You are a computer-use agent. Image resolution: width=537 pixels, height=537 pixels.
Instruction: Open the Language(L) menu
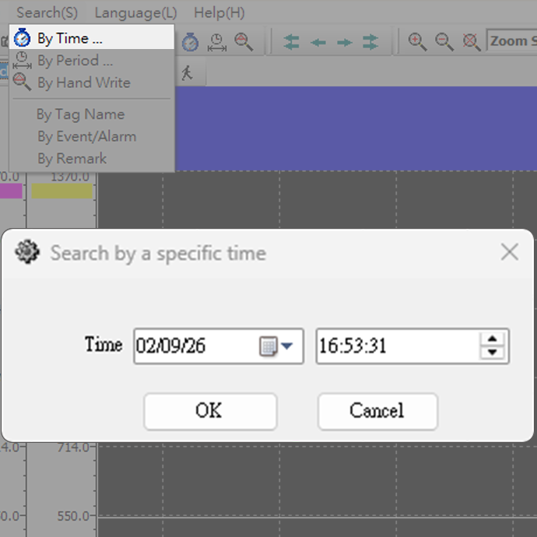[x=135, y=12]
